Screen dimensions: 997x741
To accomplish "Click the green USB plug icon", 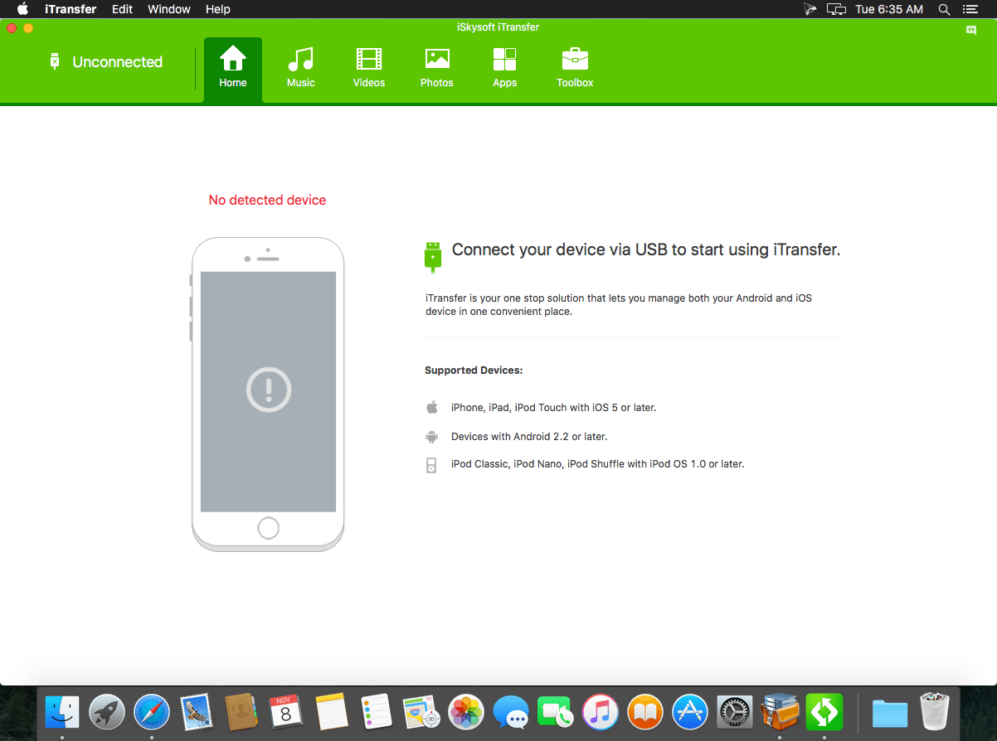I will [432, 257].
